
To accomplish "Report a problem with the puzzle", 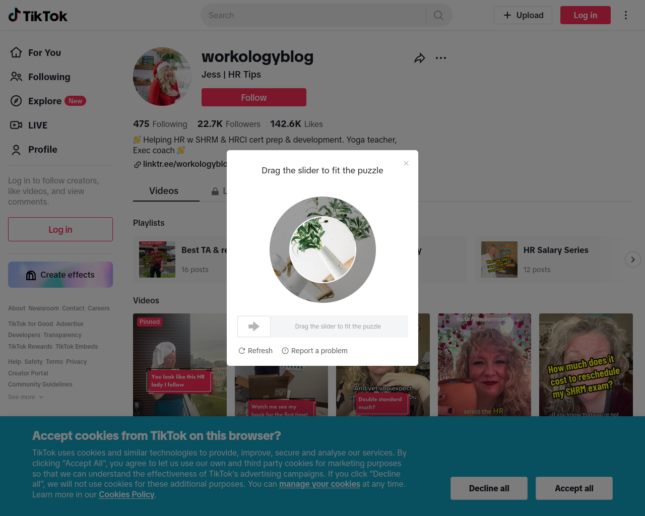I will pos(314,351).
